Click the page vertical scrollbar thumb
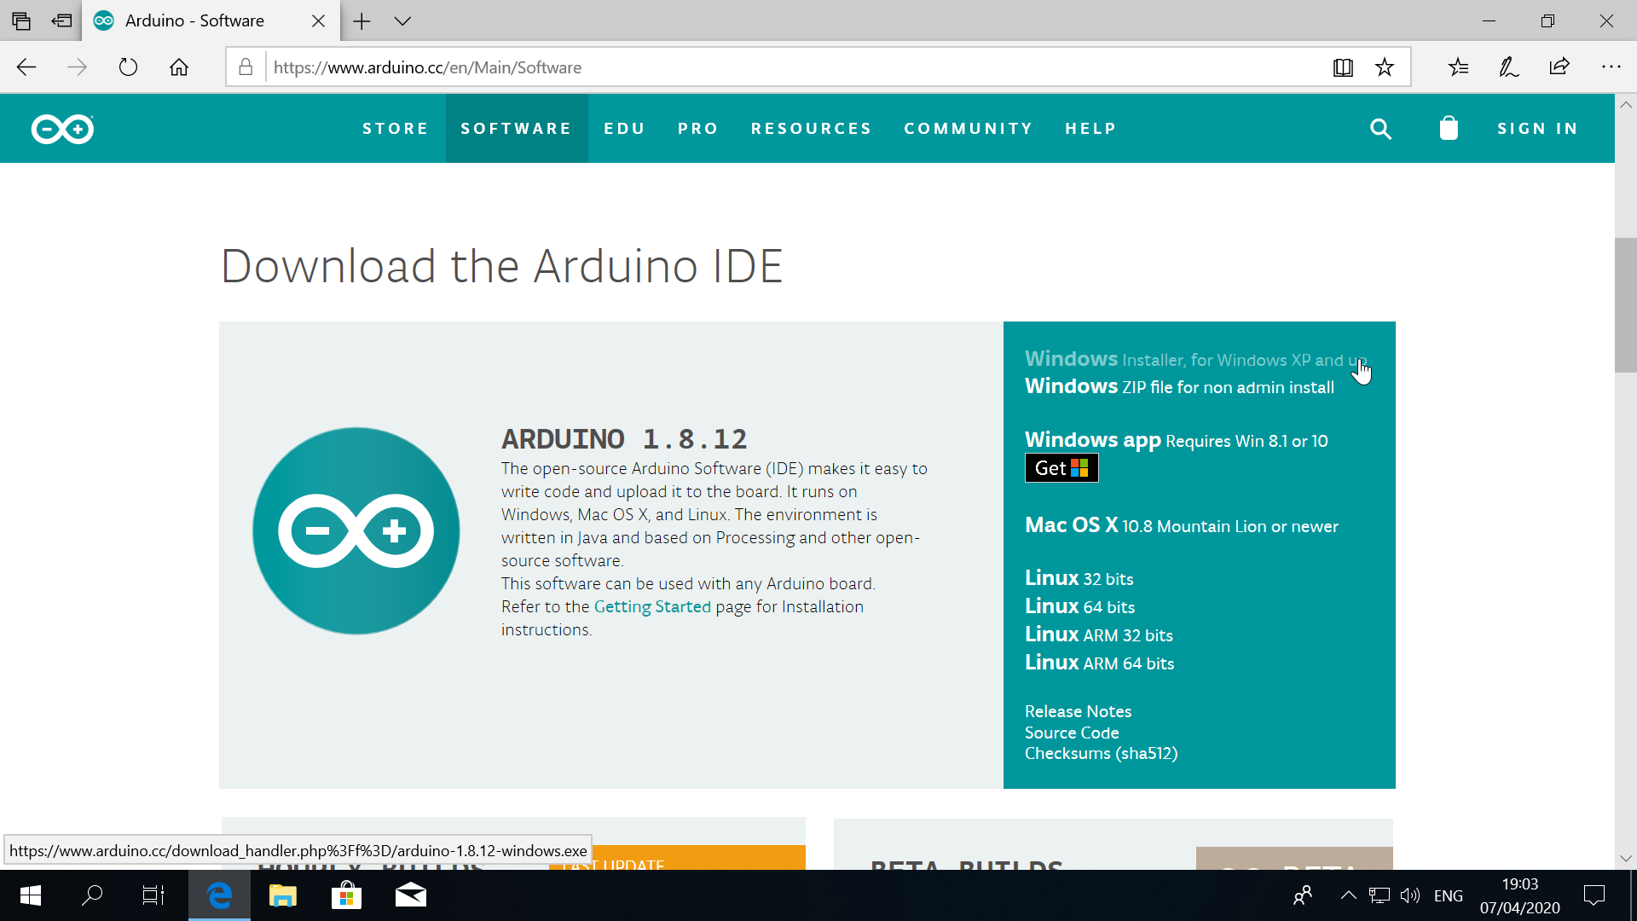The height and width of the screenshot is (921, 1637). (1625, 305)
